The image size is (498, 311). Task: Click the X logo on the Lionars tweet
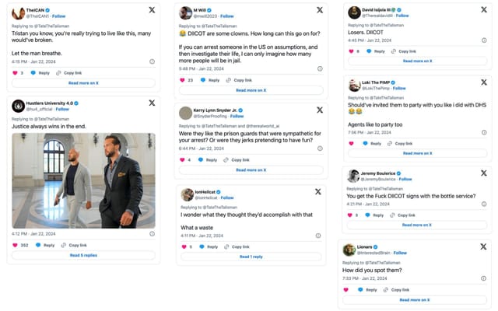coord(484,249)
